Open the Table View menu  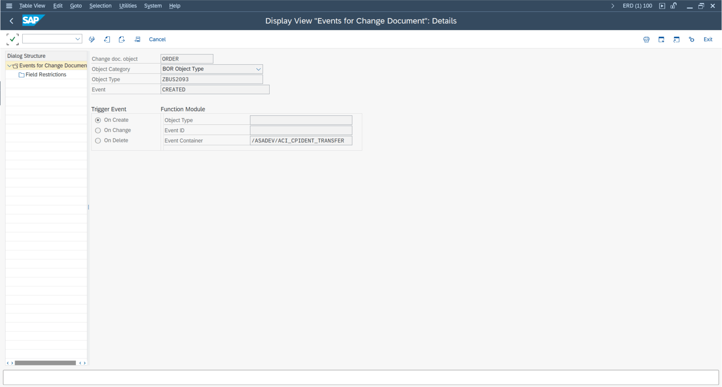point(32,6)
